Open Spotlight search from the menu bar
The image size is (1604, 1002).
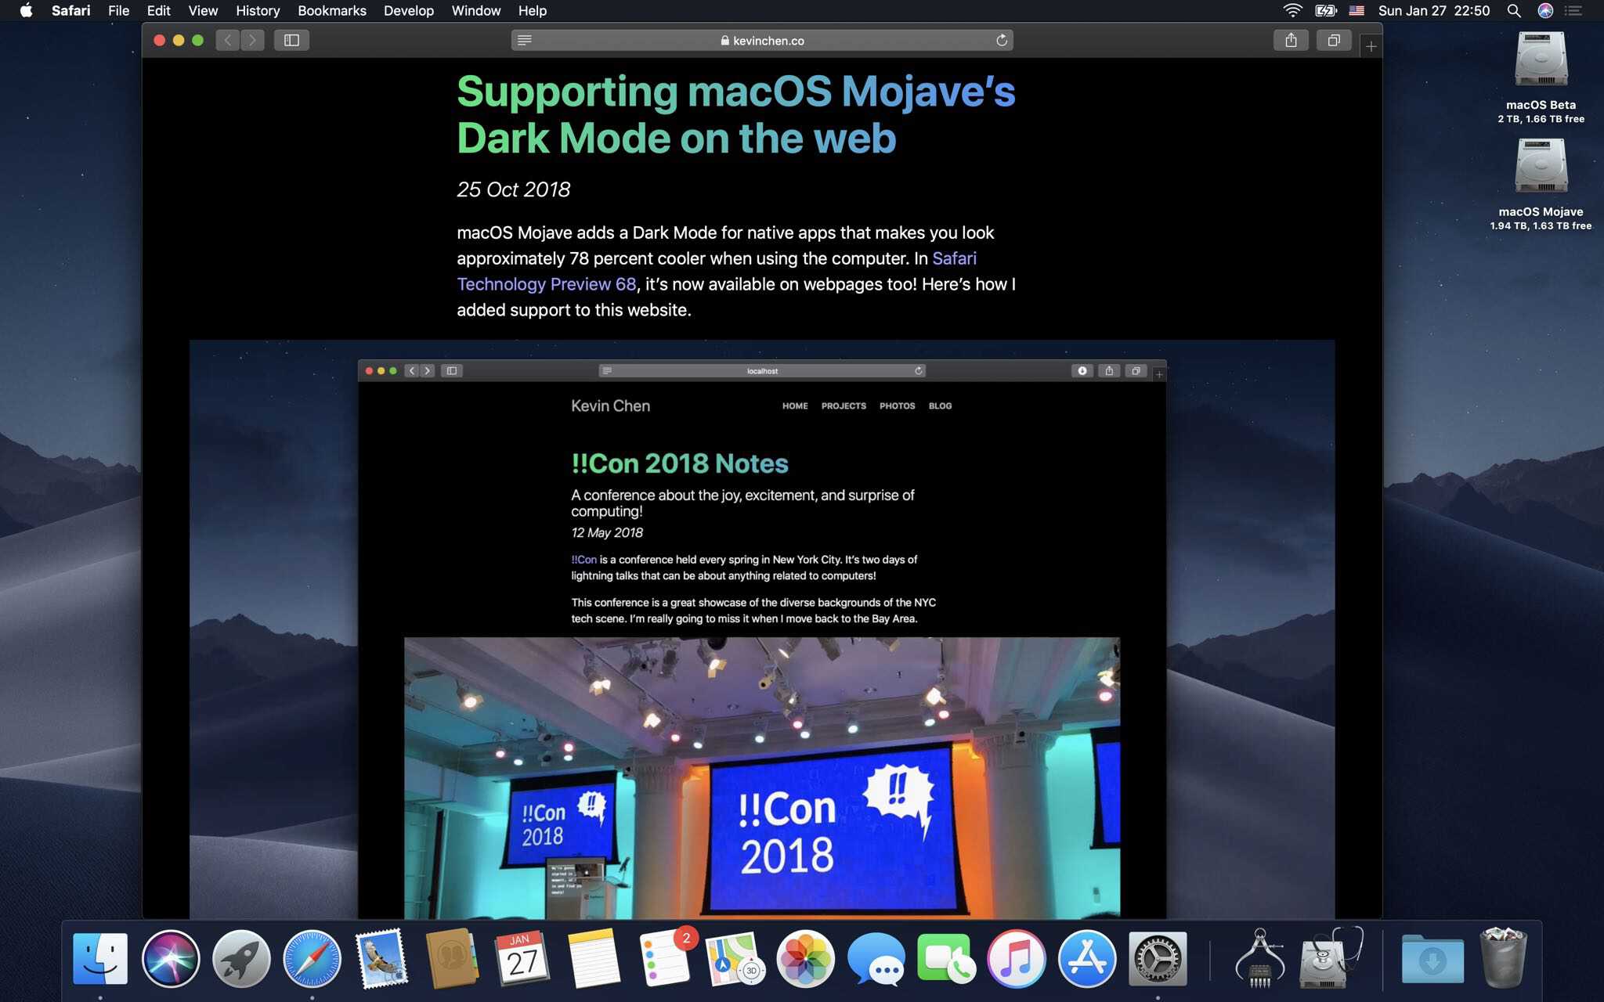tap(1515, 11)
